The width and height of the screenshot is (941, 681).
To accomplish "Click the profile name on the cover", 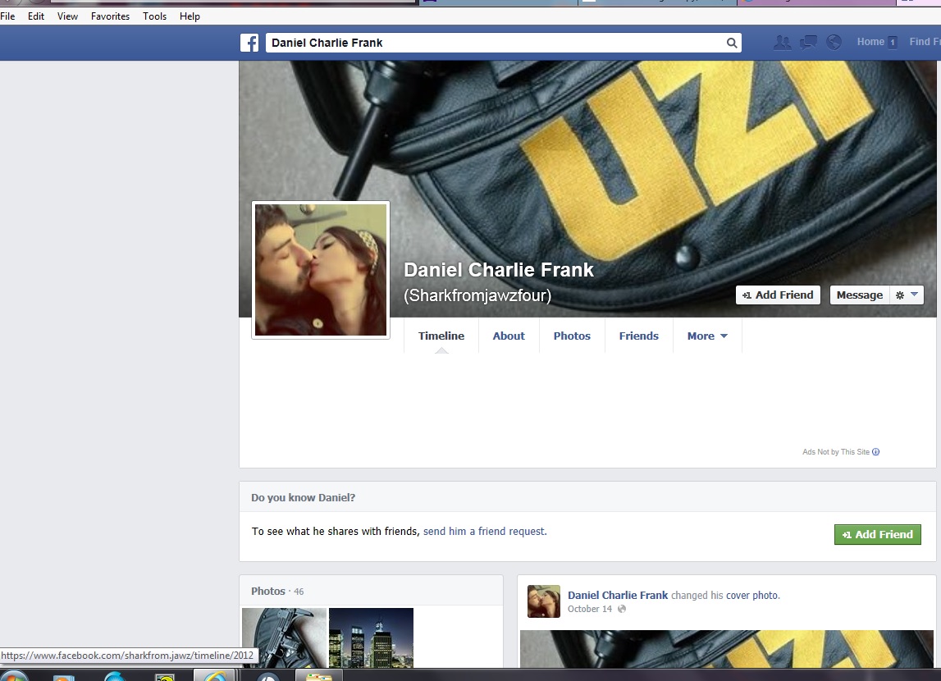I will click(x=499, y=270).
